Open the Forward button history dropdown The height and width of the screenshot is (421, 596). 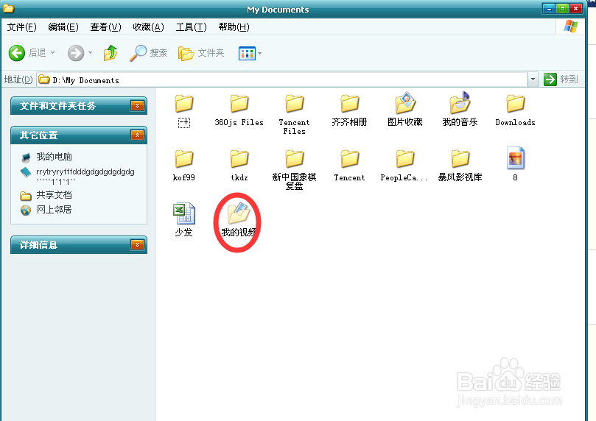point(90,53)
